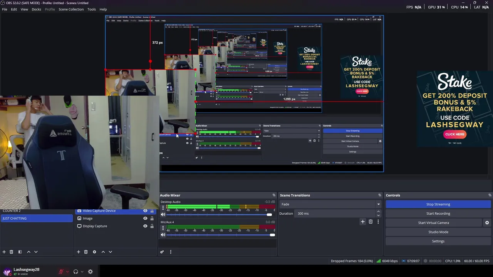Add a scene transition with plus icon

tap(362, 222)
